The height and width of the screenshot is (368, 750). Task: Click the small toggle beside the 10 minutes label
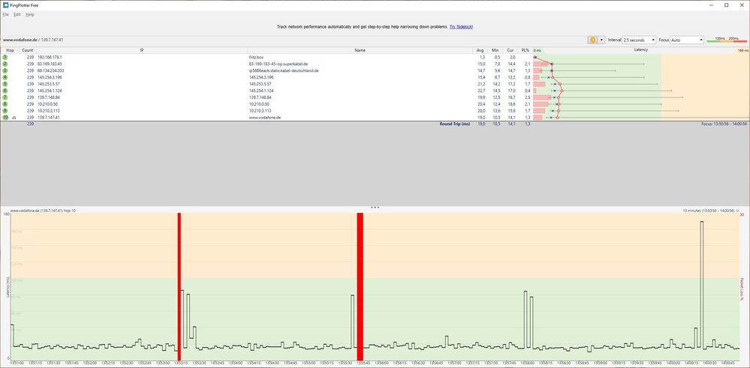(x=737, y=211)
